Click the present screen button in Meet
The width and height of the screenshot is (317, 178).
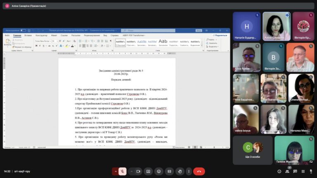point(148,171)
